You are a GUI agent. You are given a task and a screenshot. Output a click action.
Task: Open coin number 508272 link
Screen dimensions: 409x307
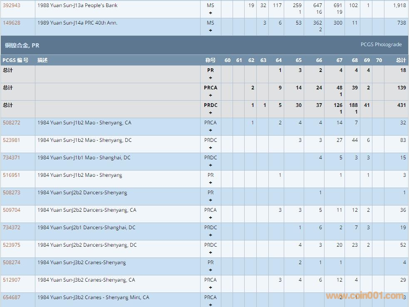pyautogui.click(x=12, y=123)
